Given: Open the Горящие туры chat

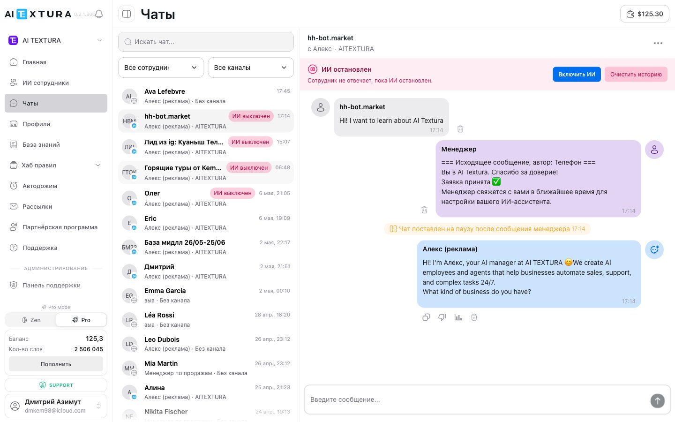Looking at the screenshot, I should [206, 173].
